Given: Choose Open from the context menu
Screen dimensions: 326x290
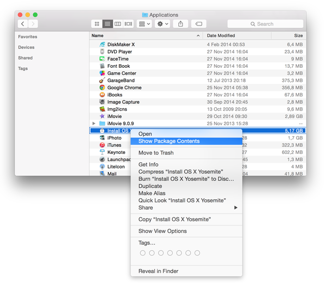Looking at the screenshot, I should coord(186,134).
